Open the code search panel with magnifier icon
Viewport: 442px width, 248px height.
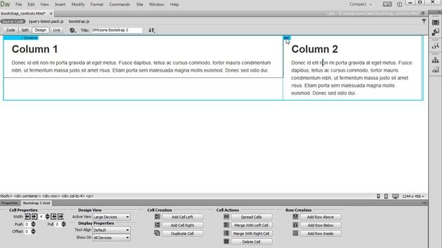[435, 46]
